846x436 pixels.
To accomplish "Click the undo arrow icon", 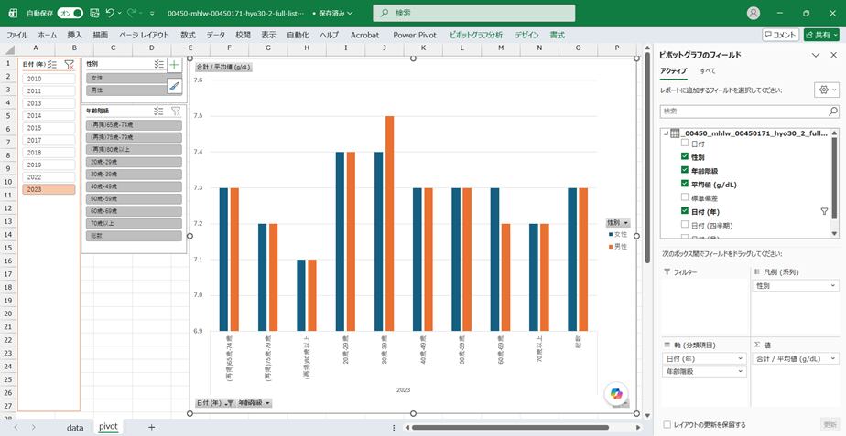I will (x=110, y=13).
